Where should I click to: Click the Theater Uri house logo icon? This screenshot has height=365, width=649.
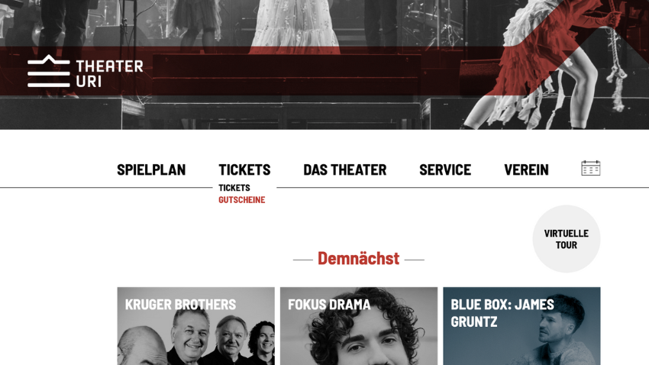[x=49, y=71]
